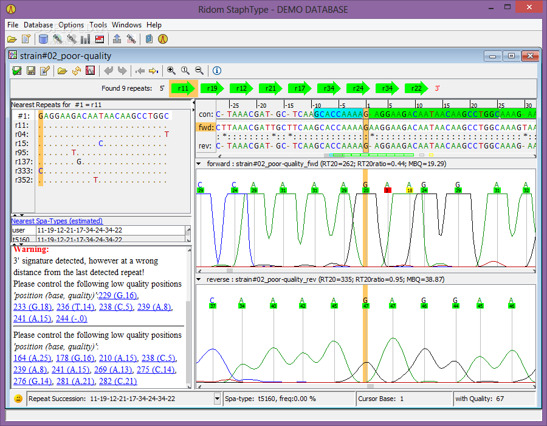Click the yellow quality 18 base marker
Image resolution: width=547 pixels, height=426 pixels.
pos(410,190)
